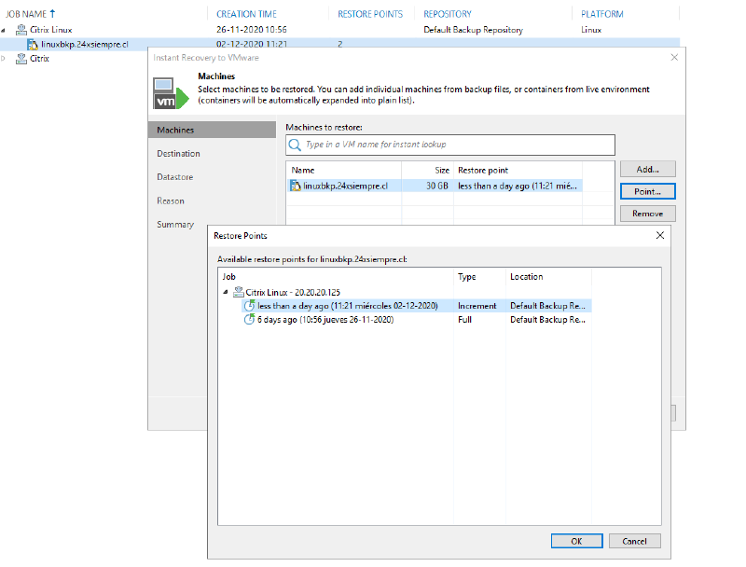Select 'Citrix' job name text in backup list
This screenshot has height=567, width=746.
39,59
